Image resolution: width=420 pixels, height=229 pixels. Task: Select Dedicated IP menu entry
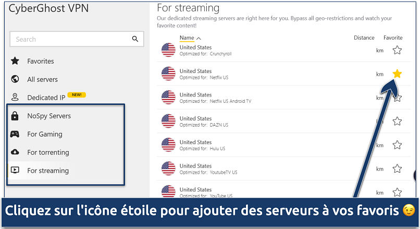point(46,98)
